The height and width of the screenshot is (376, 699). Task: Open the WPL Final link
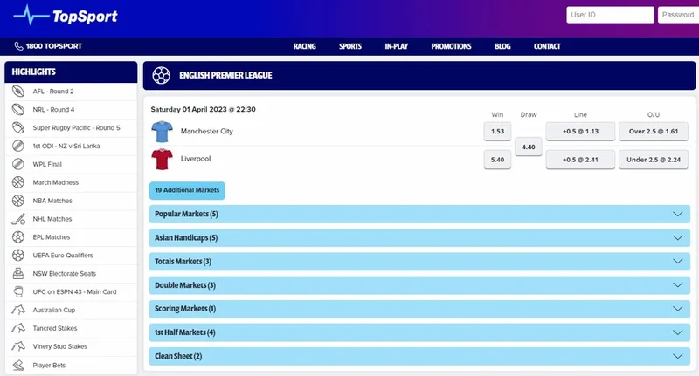pyautogui.click(x=47, y=164)
